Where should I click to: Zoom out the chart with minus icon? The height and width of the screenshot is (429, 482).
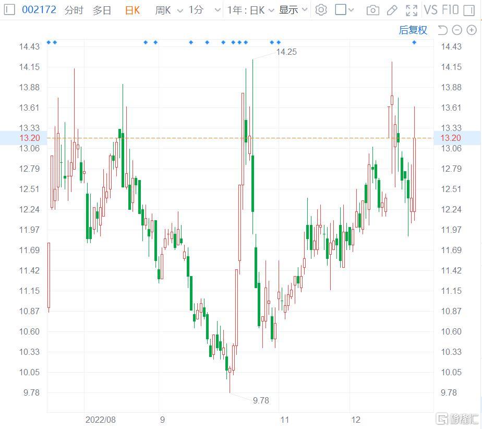coord(457,30)
